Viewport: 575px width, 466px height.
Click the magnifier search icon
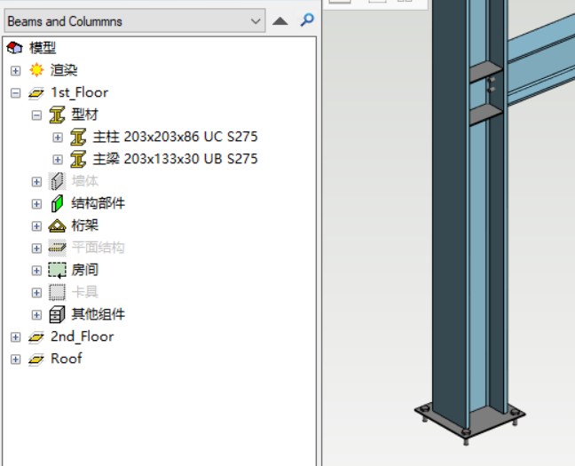(307, 20)
